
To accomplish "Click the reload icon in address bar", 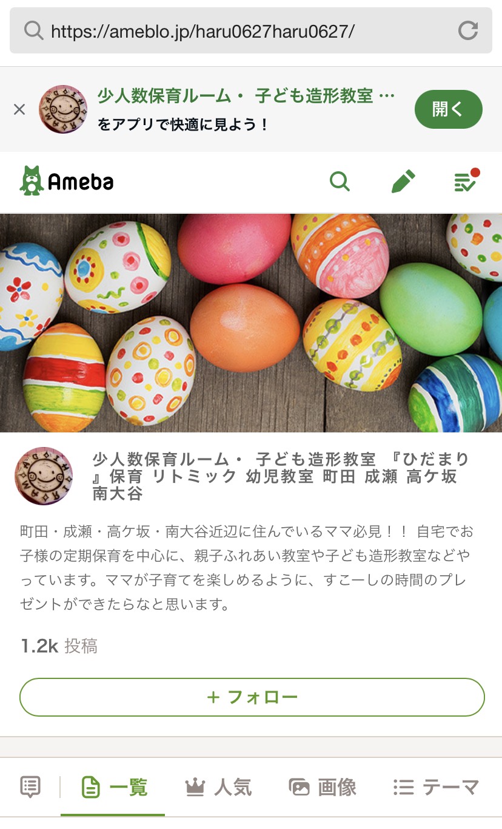I will (468, 30).
